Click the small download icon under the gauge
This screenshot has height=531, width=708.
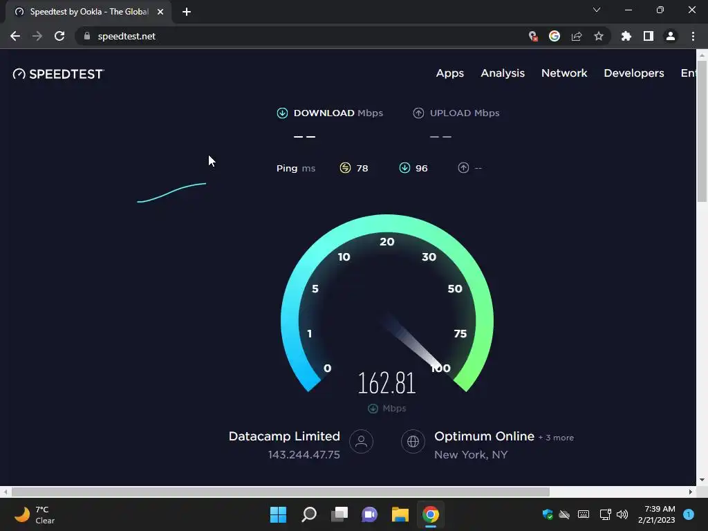373,409
